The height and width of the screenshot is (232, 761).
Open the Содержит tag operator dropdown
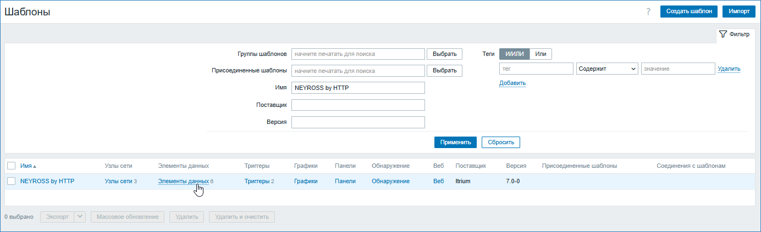click(x=606, y=69)
